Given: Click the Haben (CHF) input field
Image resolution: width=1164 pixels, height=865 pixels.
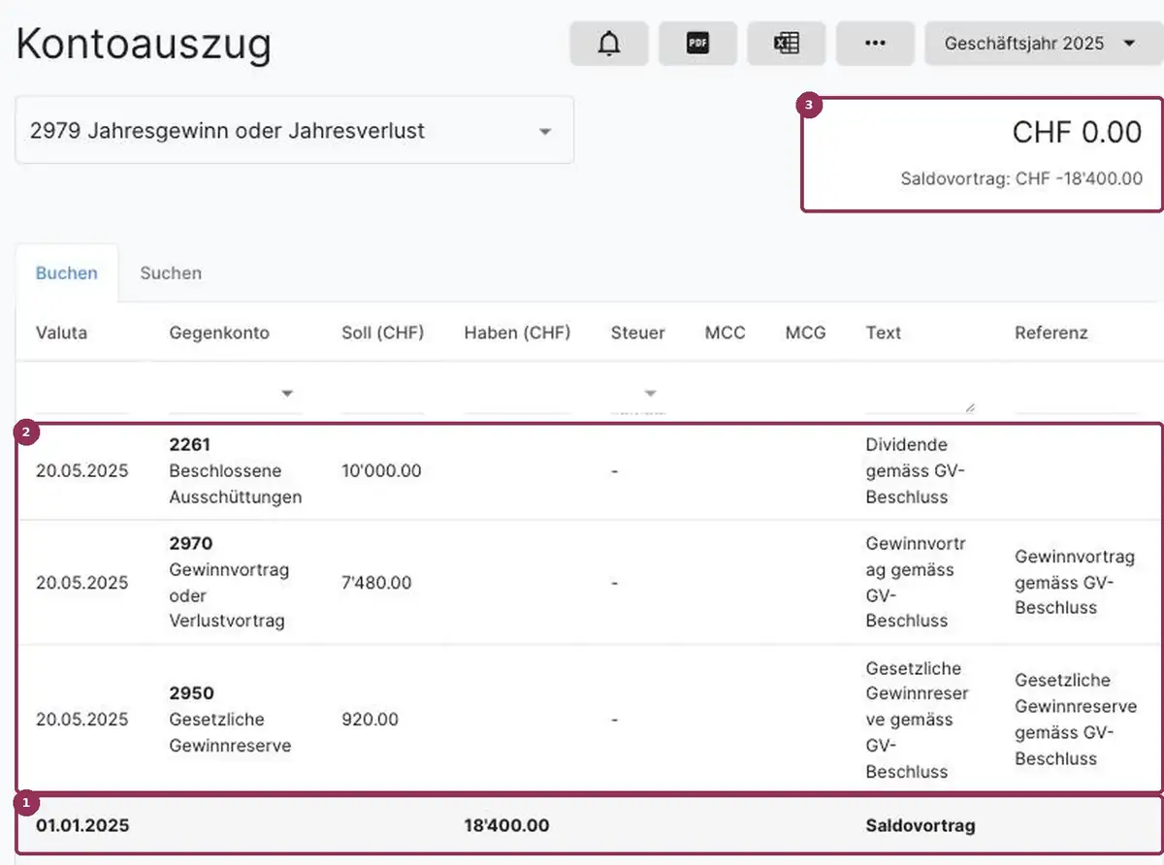Looking at the screenshot, I should [519, 395].
